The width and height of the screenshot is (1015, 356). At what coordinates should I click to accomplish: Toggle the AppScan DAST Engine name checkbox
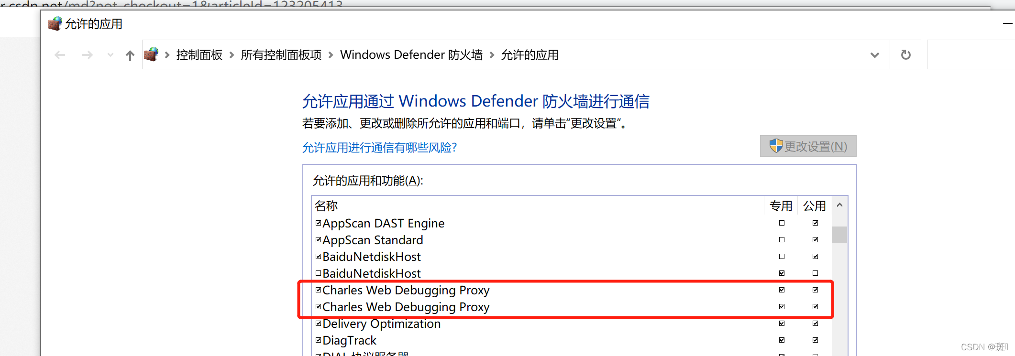click(x=318, y=223)
